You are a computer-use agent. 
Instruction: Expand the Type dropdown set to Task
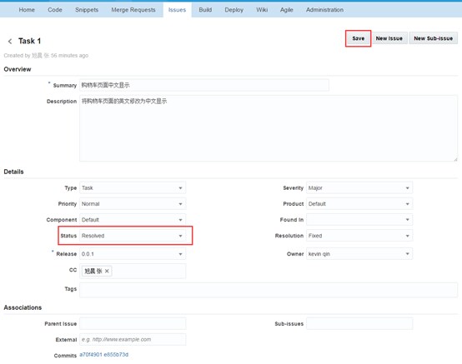pyautogui.click(x=133, y=187)
